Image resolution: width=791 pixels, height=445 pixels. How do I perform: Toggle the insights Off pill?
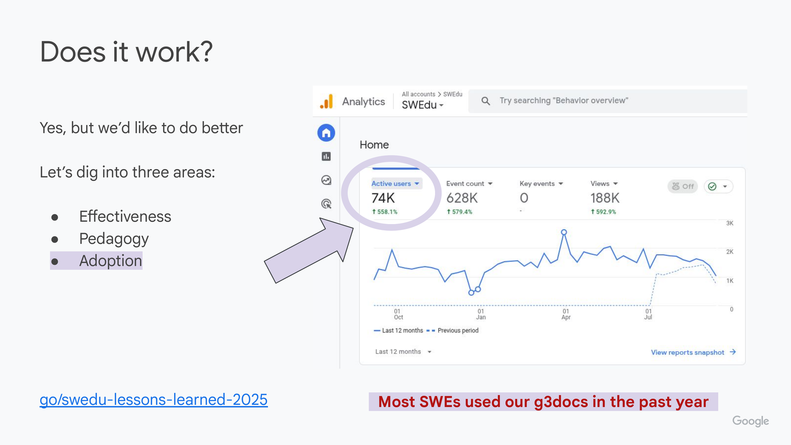click(683, 186)
